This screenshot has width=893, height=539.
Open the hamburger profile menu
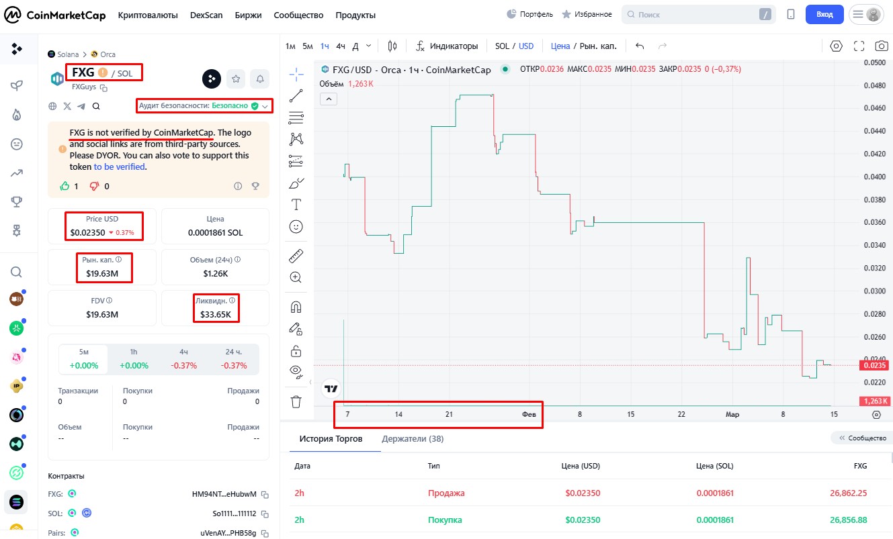click(866, 14)
